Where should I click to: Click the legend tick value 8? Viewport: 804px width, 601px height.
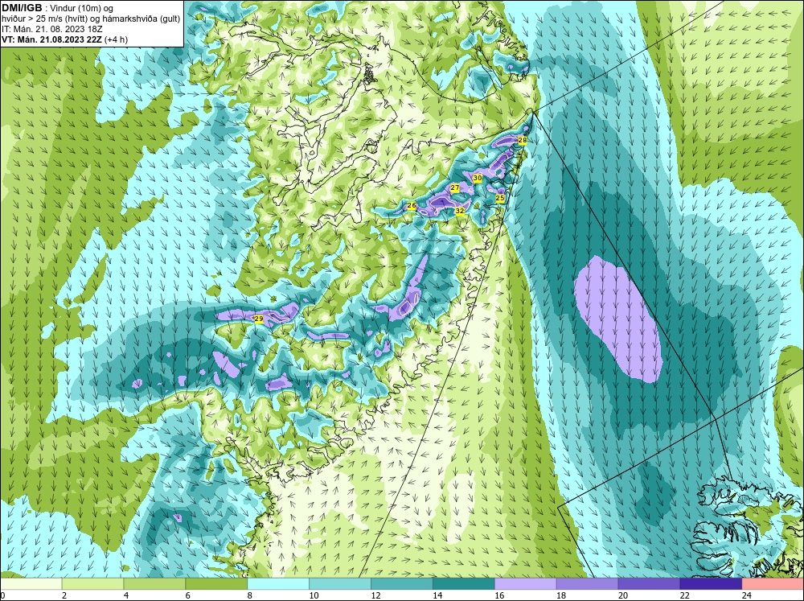tap(250, 595)
